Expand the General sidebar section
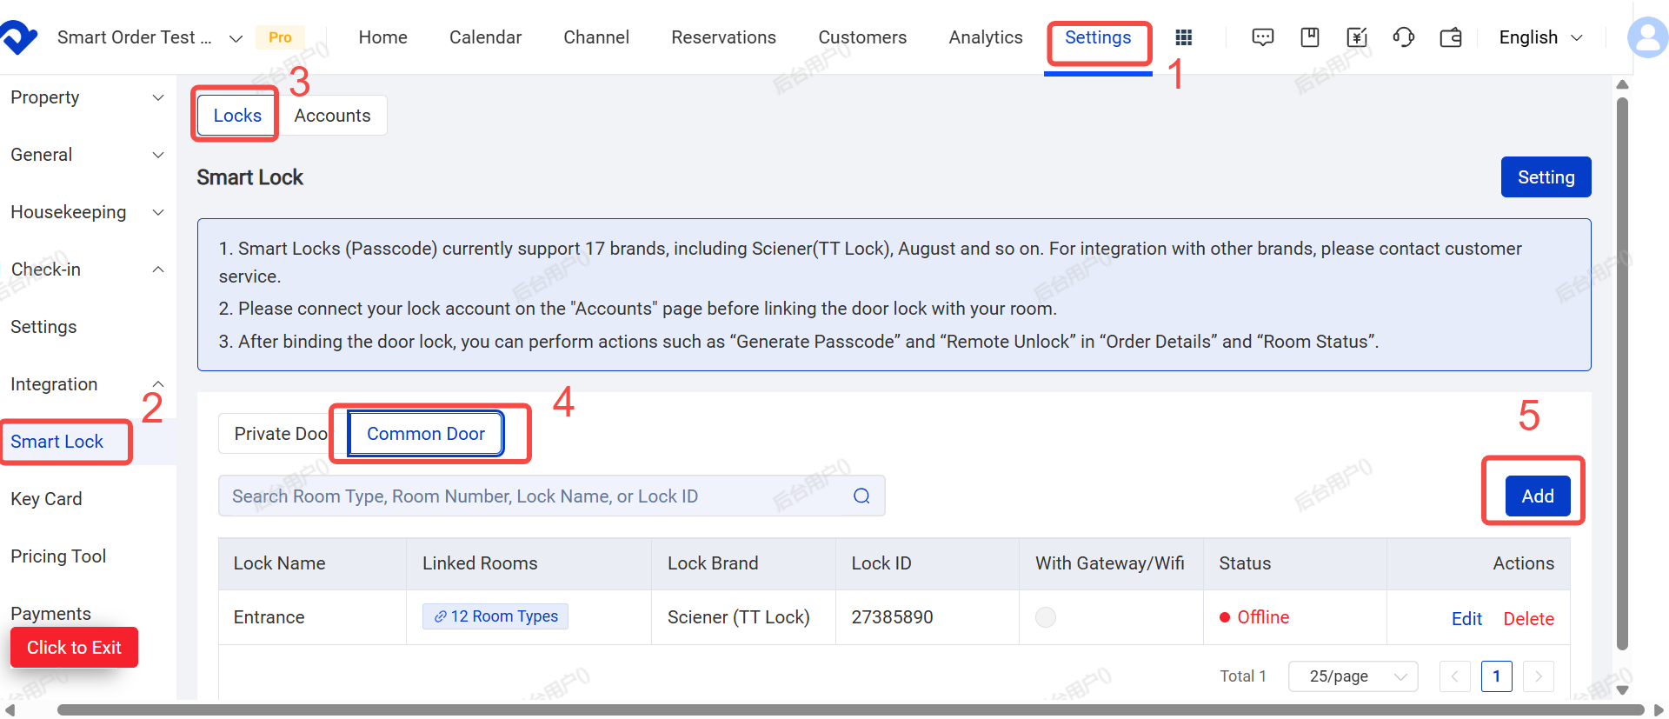The image size is (1669, 719). point(87,155)
